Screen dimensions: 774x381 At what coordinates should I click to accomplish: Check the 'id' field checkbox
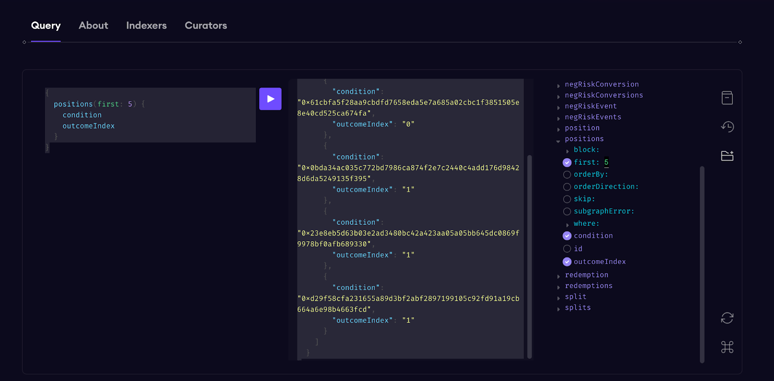[567, 249]
